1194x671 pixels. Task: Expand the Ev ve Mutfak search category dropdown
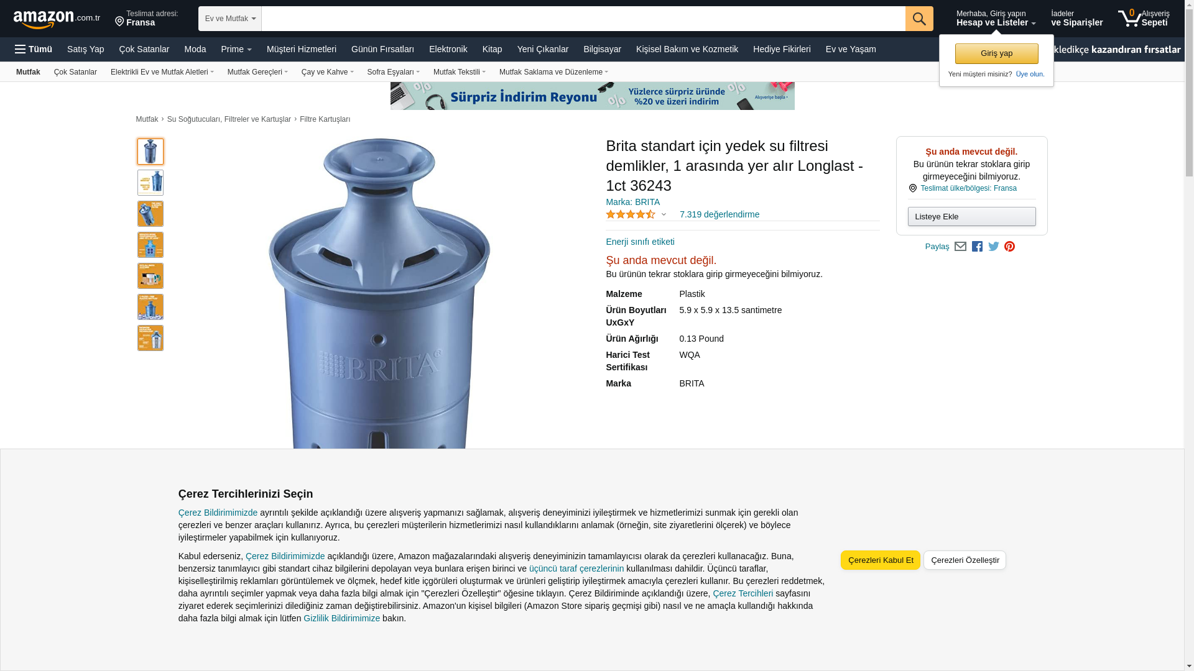tap(230, 19)
